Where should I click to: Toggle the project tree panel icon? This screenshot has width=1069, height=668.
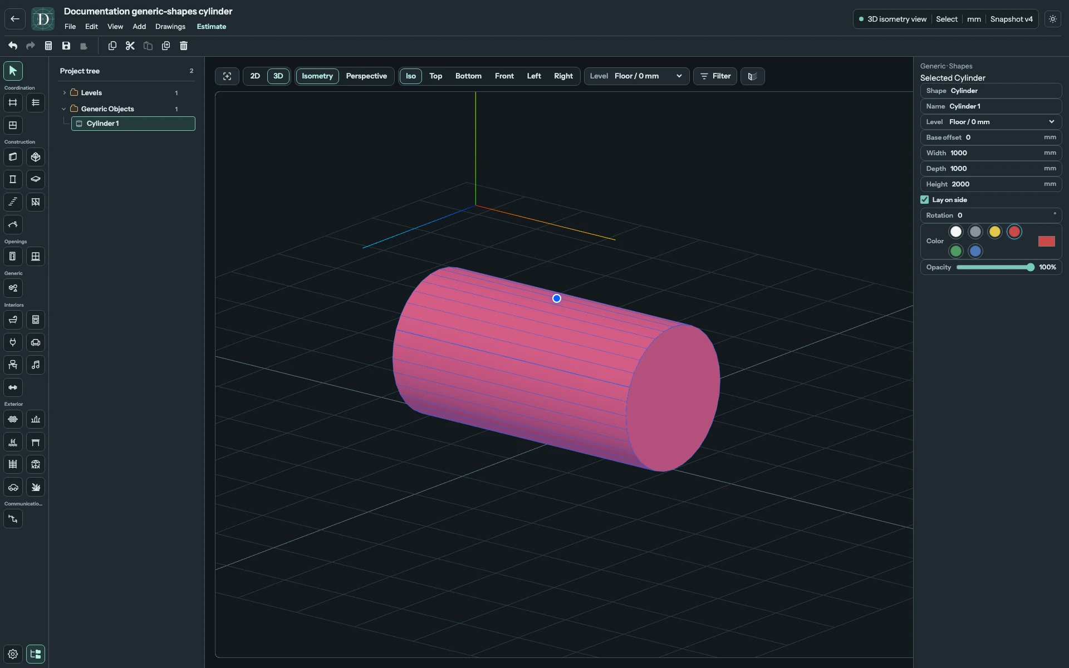[36, 654]
